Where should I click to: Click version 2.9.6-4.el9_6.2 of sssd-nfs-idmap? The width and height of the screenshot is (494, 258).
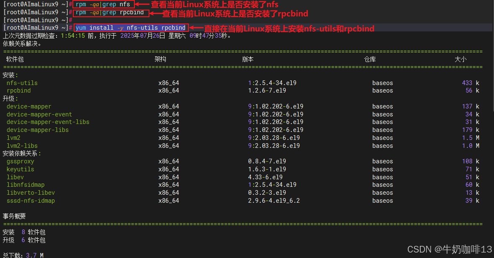pos(274,200)
